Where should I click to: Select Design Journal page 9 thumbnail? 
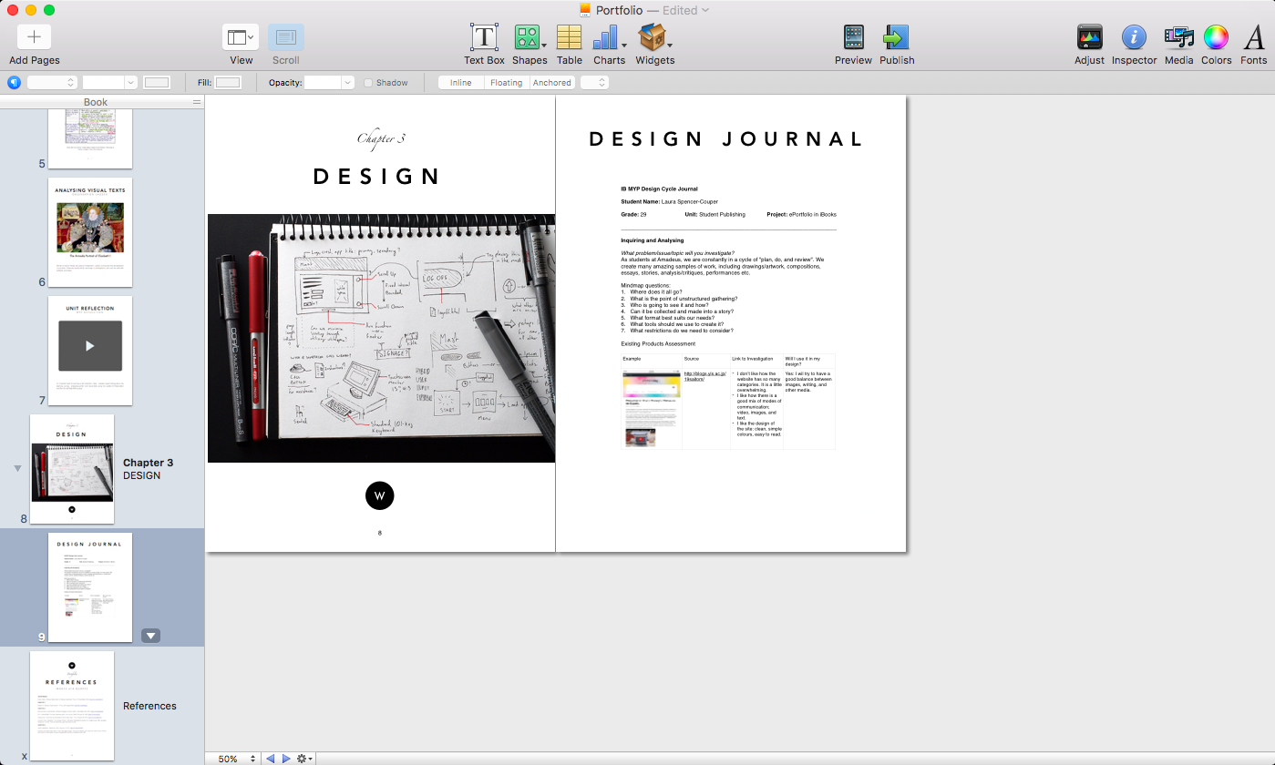click(90, 587)
